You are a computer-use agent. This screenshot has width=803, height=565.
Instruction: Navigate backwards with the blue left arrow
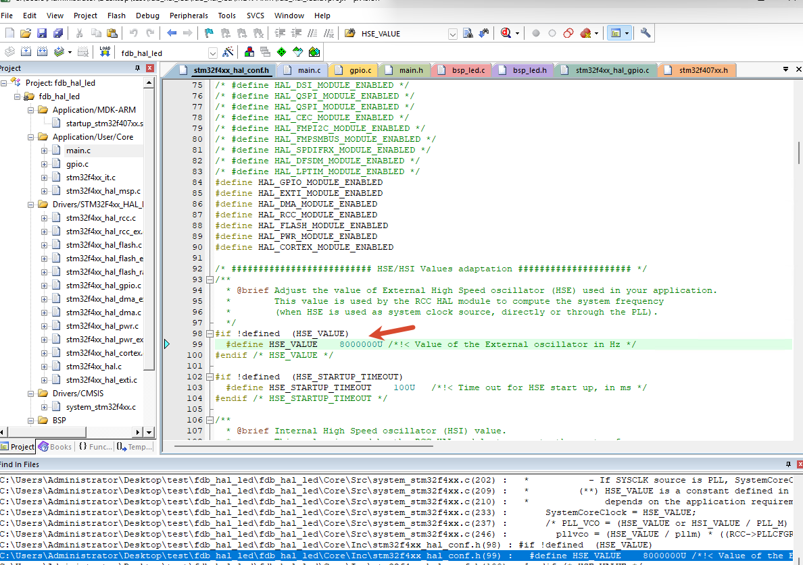(x=172, y=33)
